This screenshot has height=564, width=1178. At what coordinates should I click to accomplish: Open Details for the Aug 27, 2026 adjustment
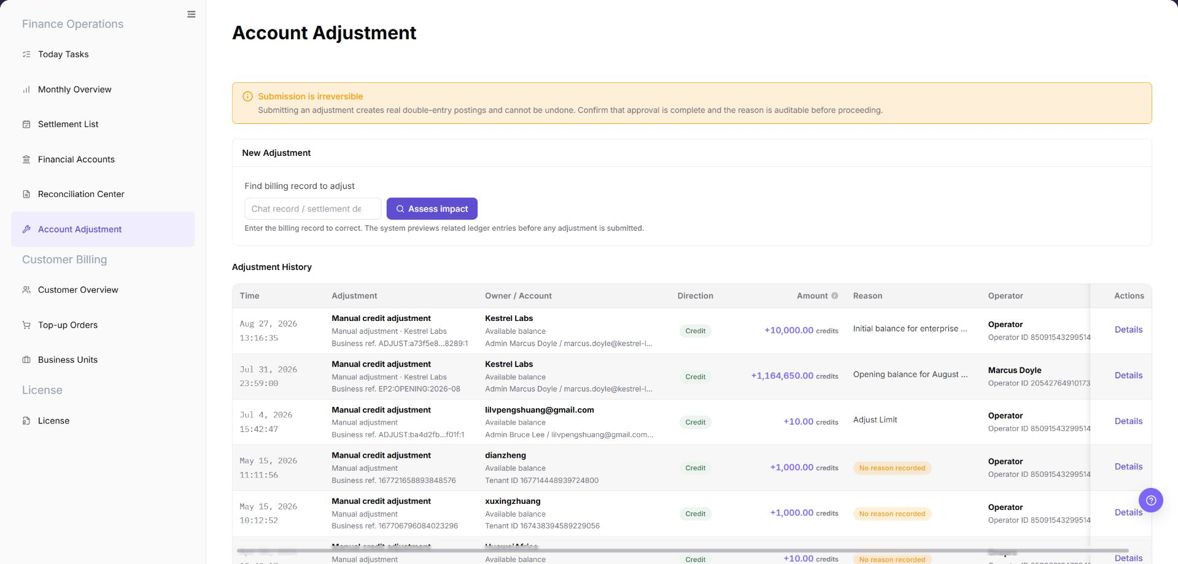1128,330
